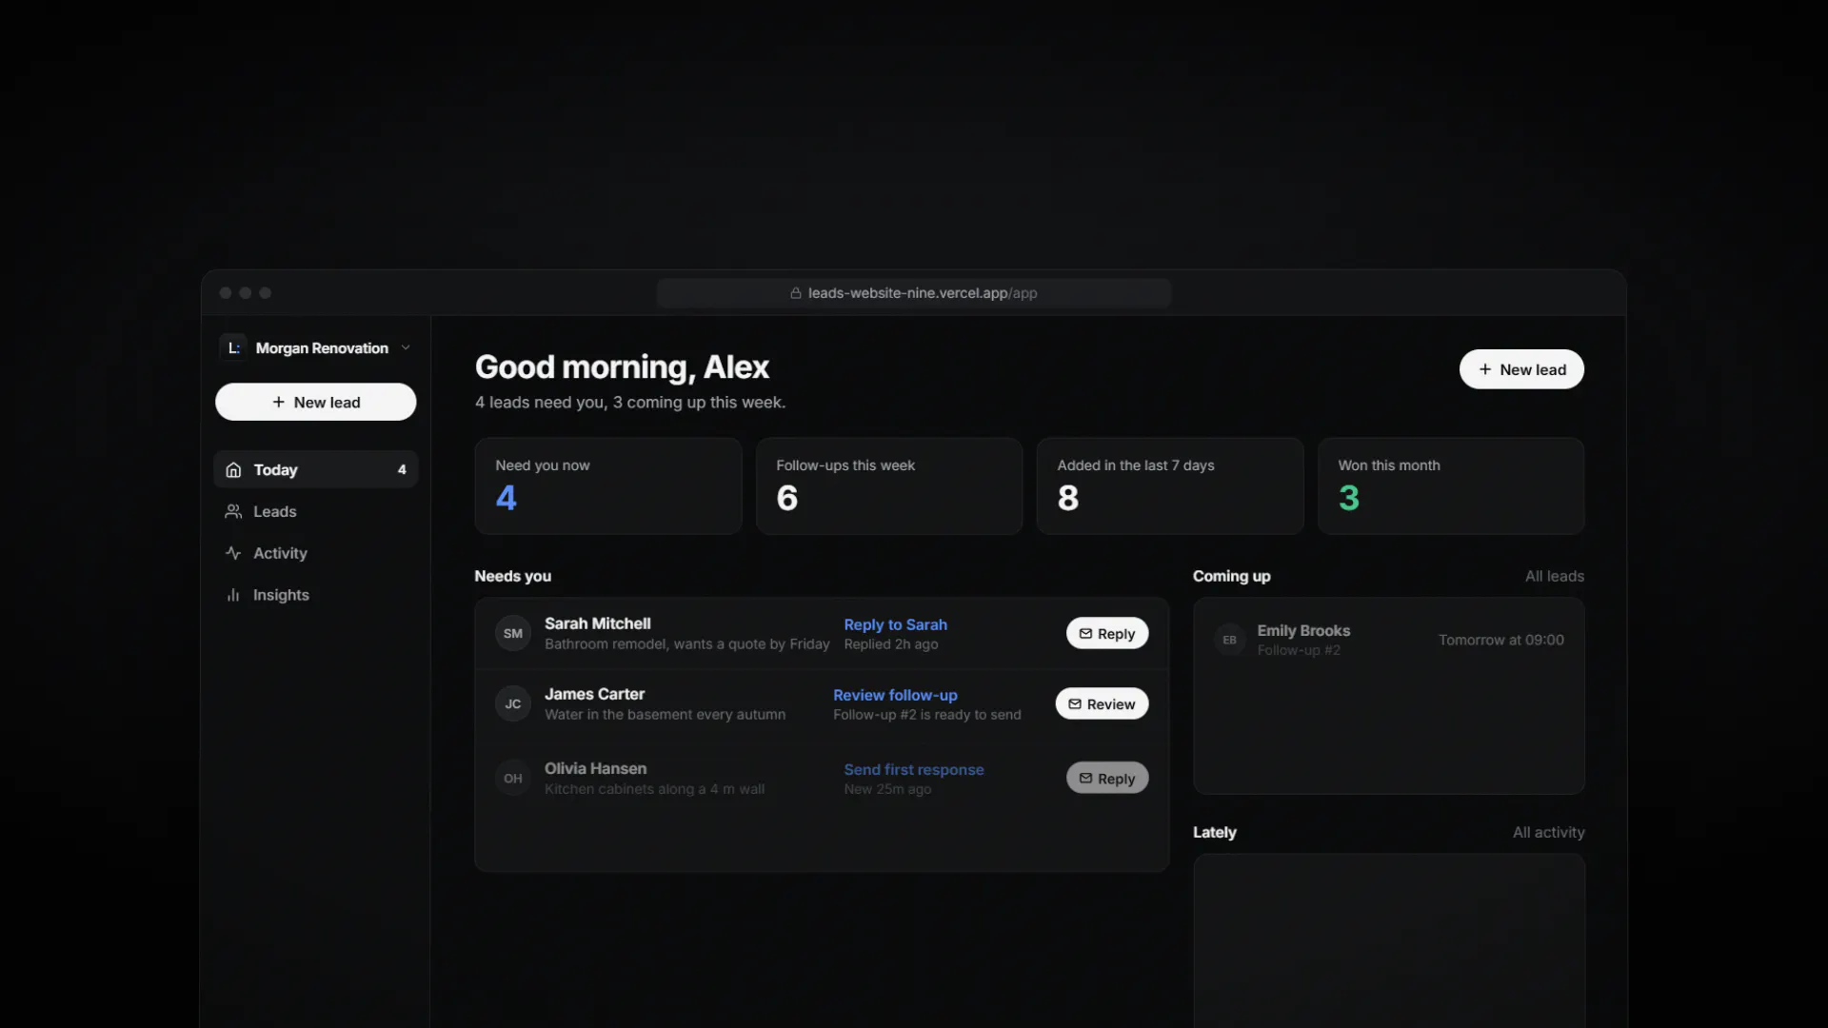The image size is (1828, 1028).
Task: Click the sidebar New lead button
Action: coord(315,402)
